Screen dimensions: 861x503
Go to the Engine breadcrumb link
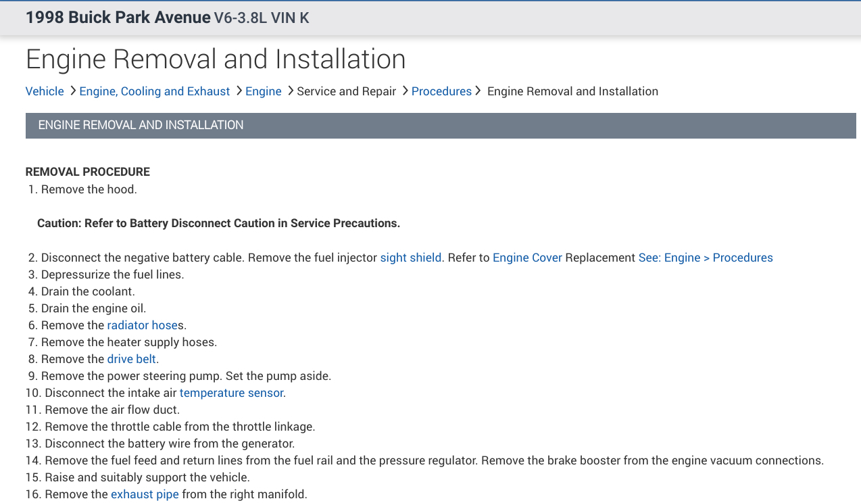pos(264,91)
